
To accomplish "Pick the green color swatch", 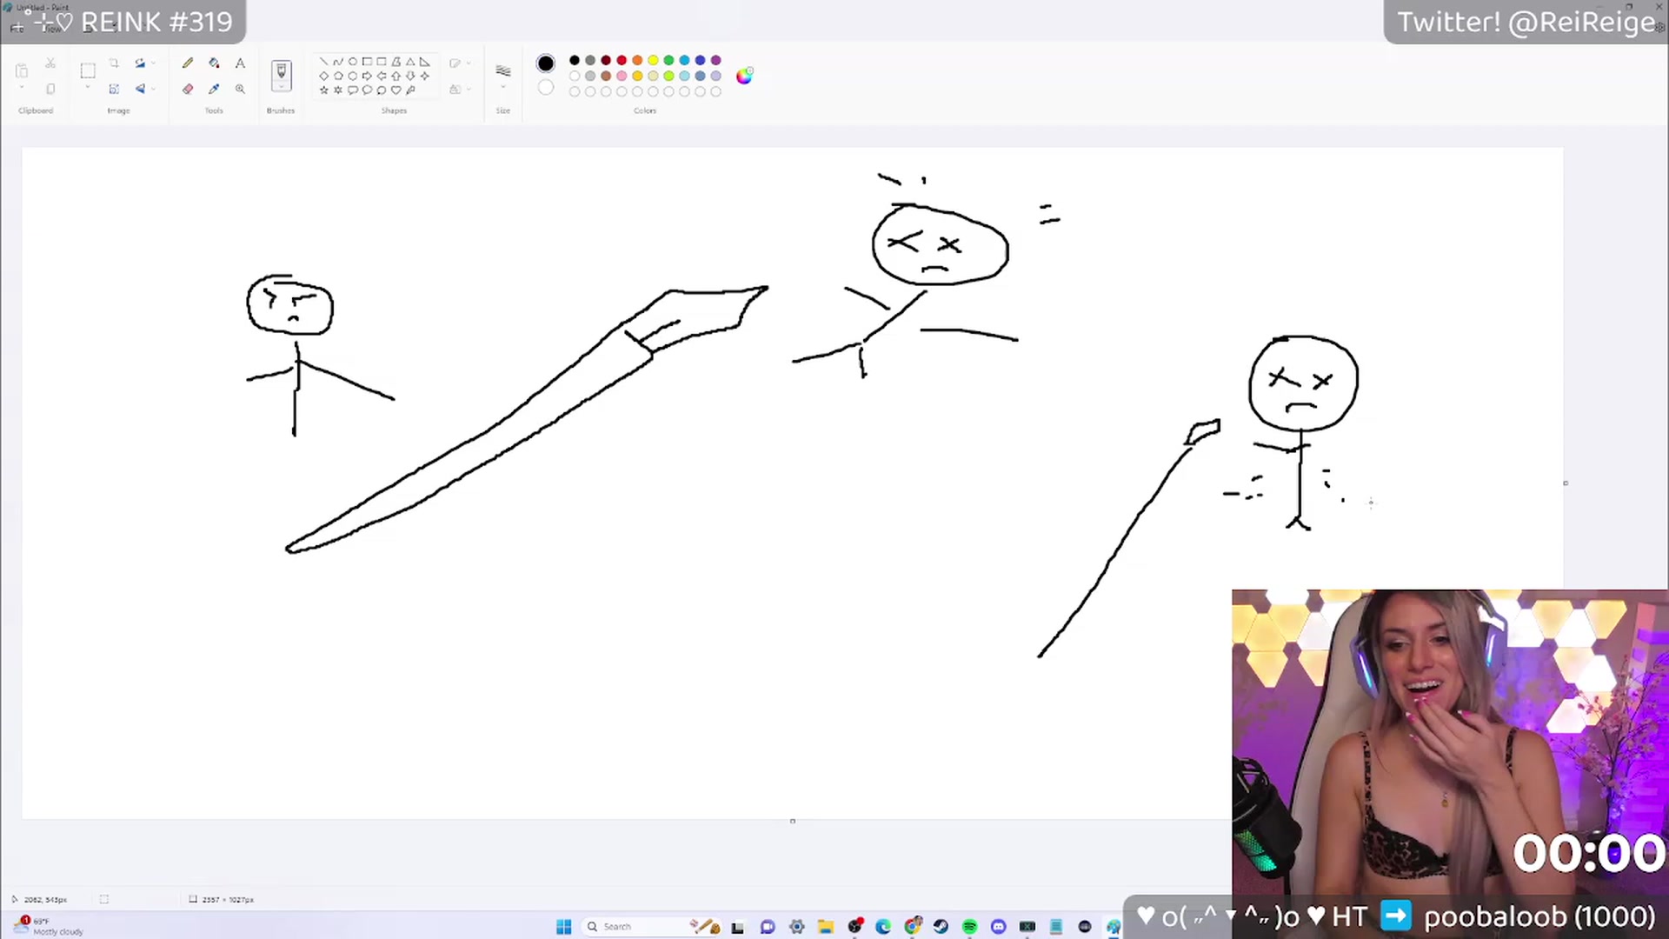I will pyautogui.click(x=668, y=60).
